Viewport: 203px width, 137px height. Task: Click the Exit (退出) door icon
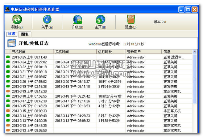[x=131, y=20]
